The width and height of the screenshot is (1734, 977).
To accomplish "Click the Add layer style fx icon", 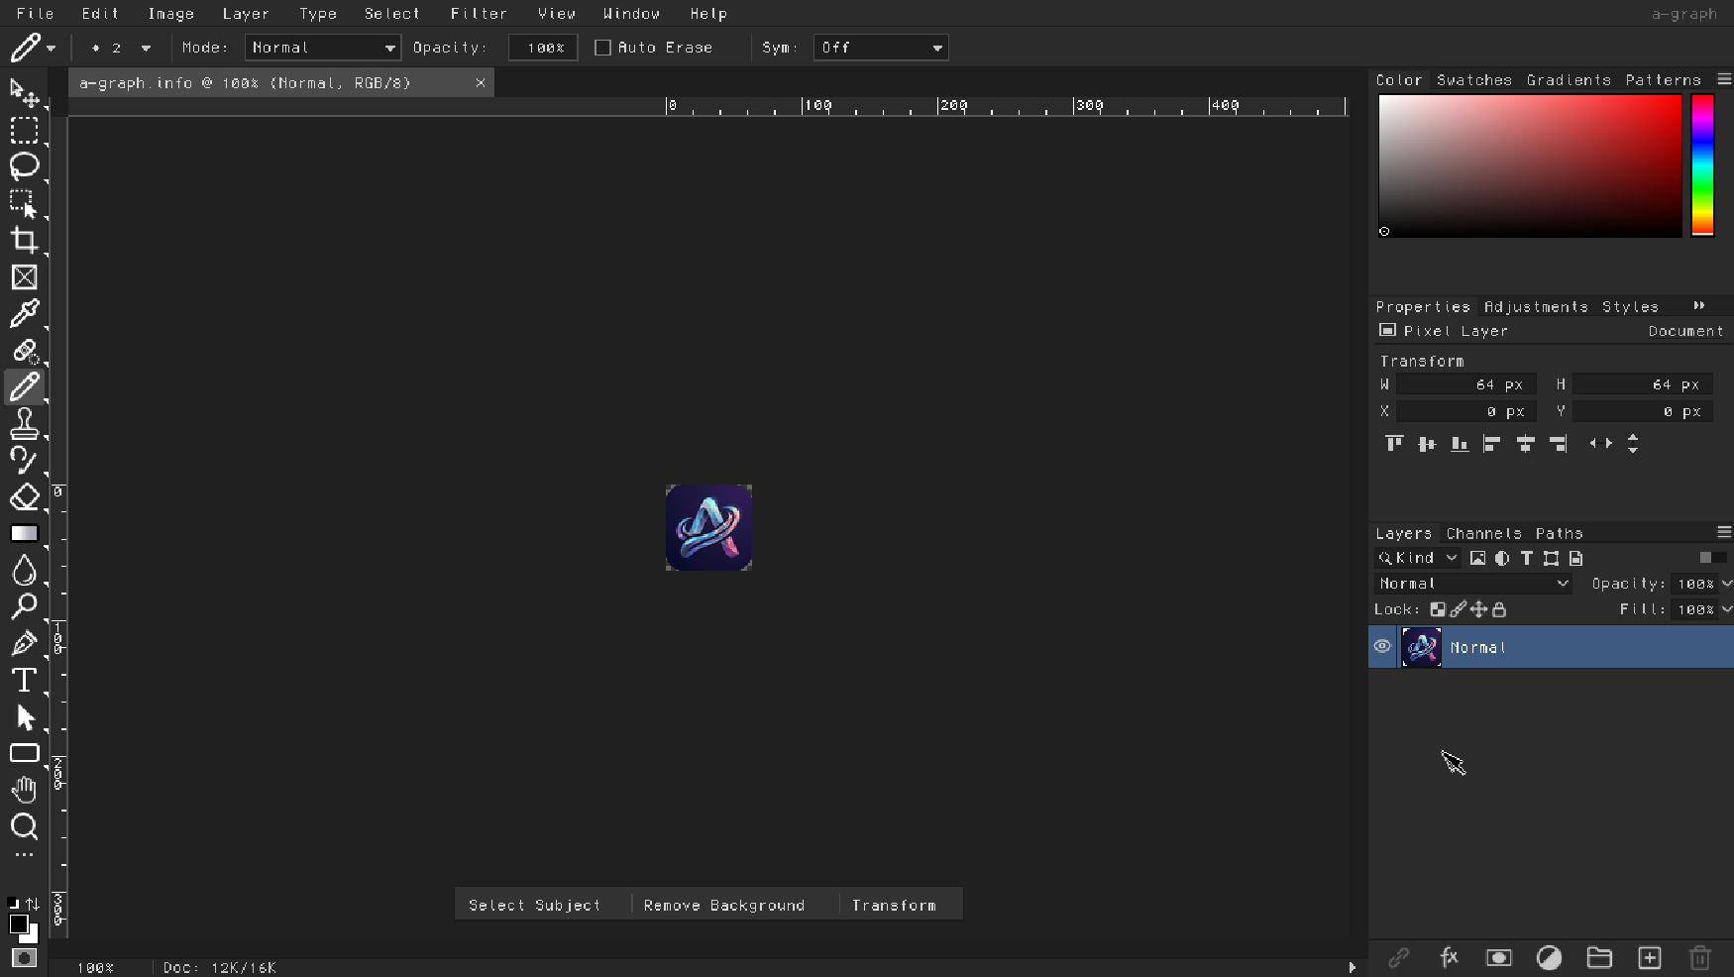I will 1449,957.
